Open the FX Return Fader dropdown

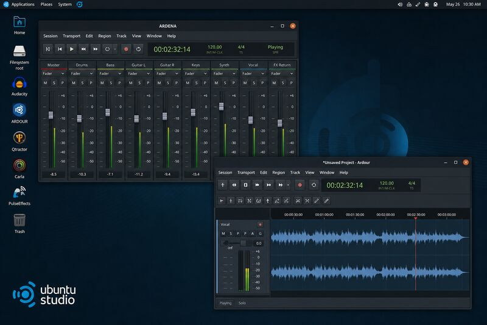tap(282, 74)
